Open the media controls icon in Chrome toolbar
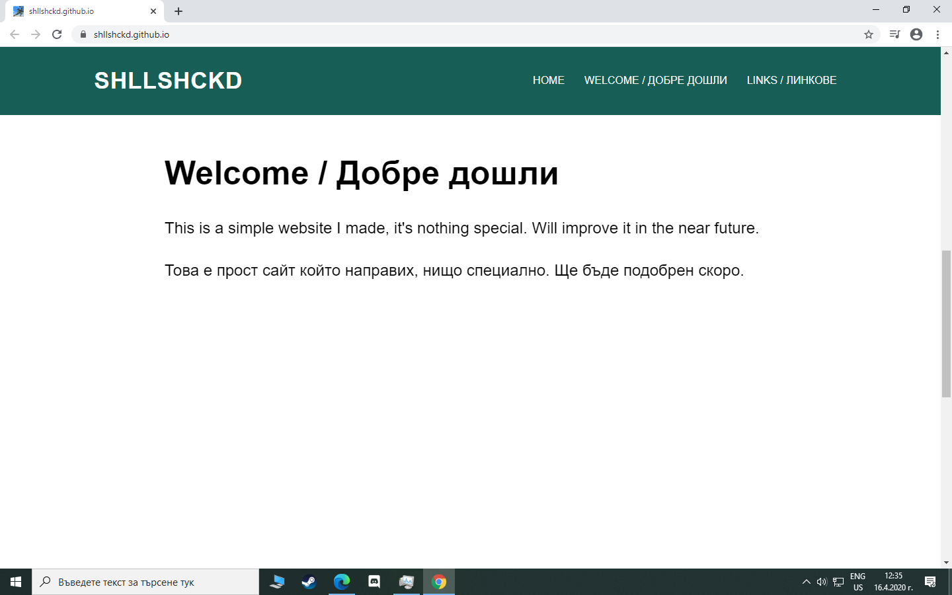The height and width of the screenshot is (595, 952). pos(894,34)
